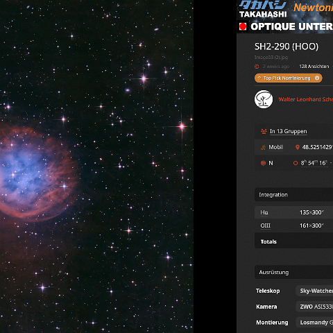Screen dimensions: 333x333
Task: Click the up arrow icon in Top Pick badge
Action: pyautogui.click(x=259, y=78)
